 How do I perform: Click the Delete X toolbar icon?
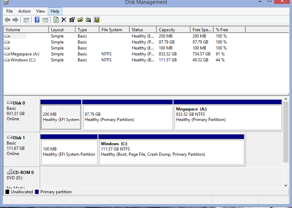tap(64, 20)
